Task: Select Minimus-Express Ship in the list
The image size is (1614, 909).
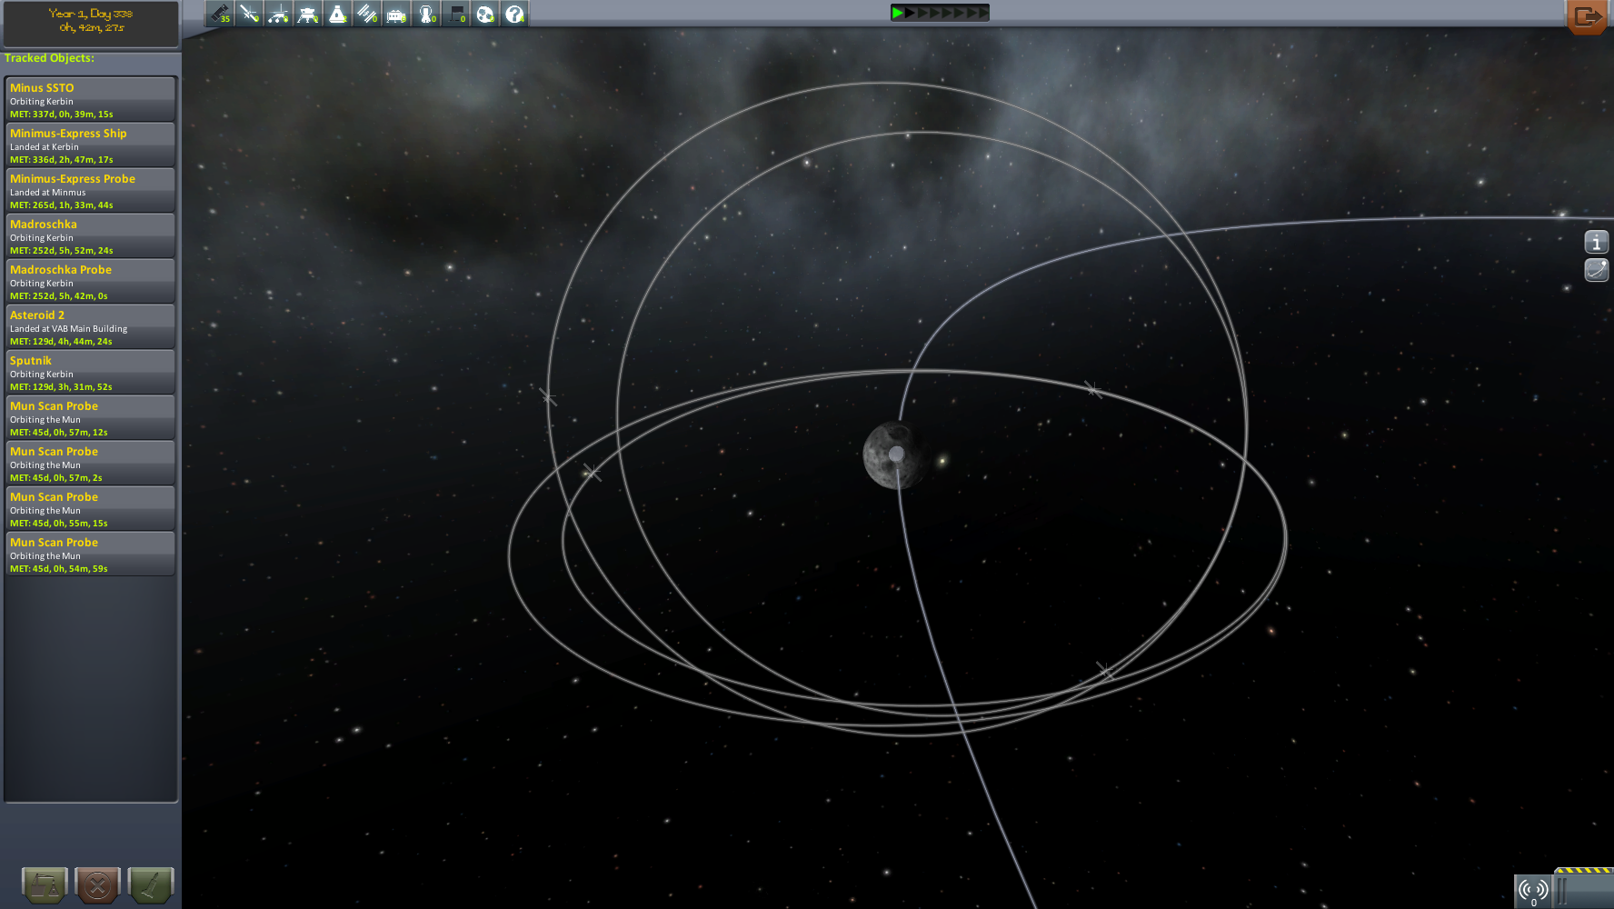Action: 90,145
